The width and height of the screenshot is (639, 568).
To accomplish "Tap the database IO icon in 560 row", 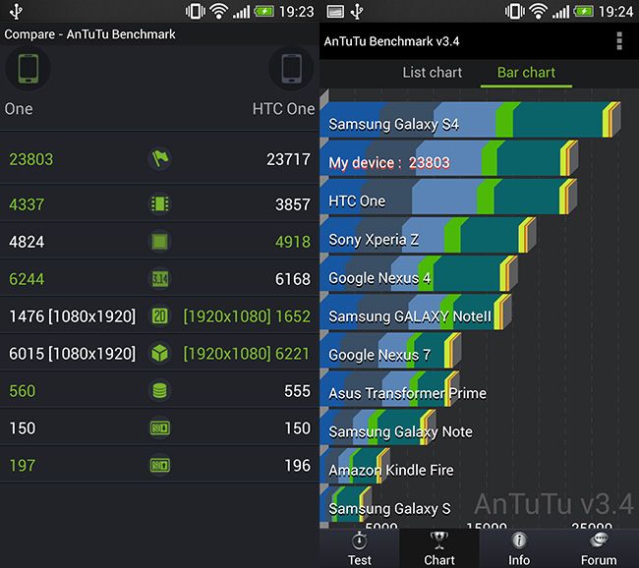I will 159,391.
